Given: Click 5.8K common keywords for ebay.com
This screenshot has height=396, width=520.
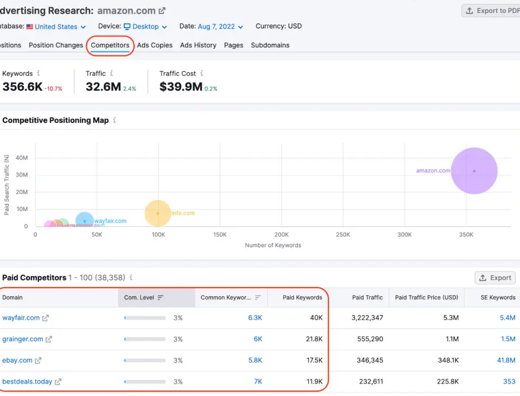Looking at the screenshot, I should click(x=255, y=360).
